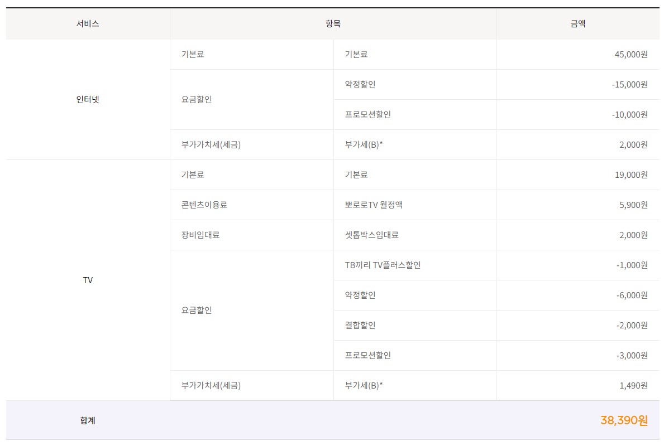
Task: Click the 합계 total label
Action: (x=88, y=421)
